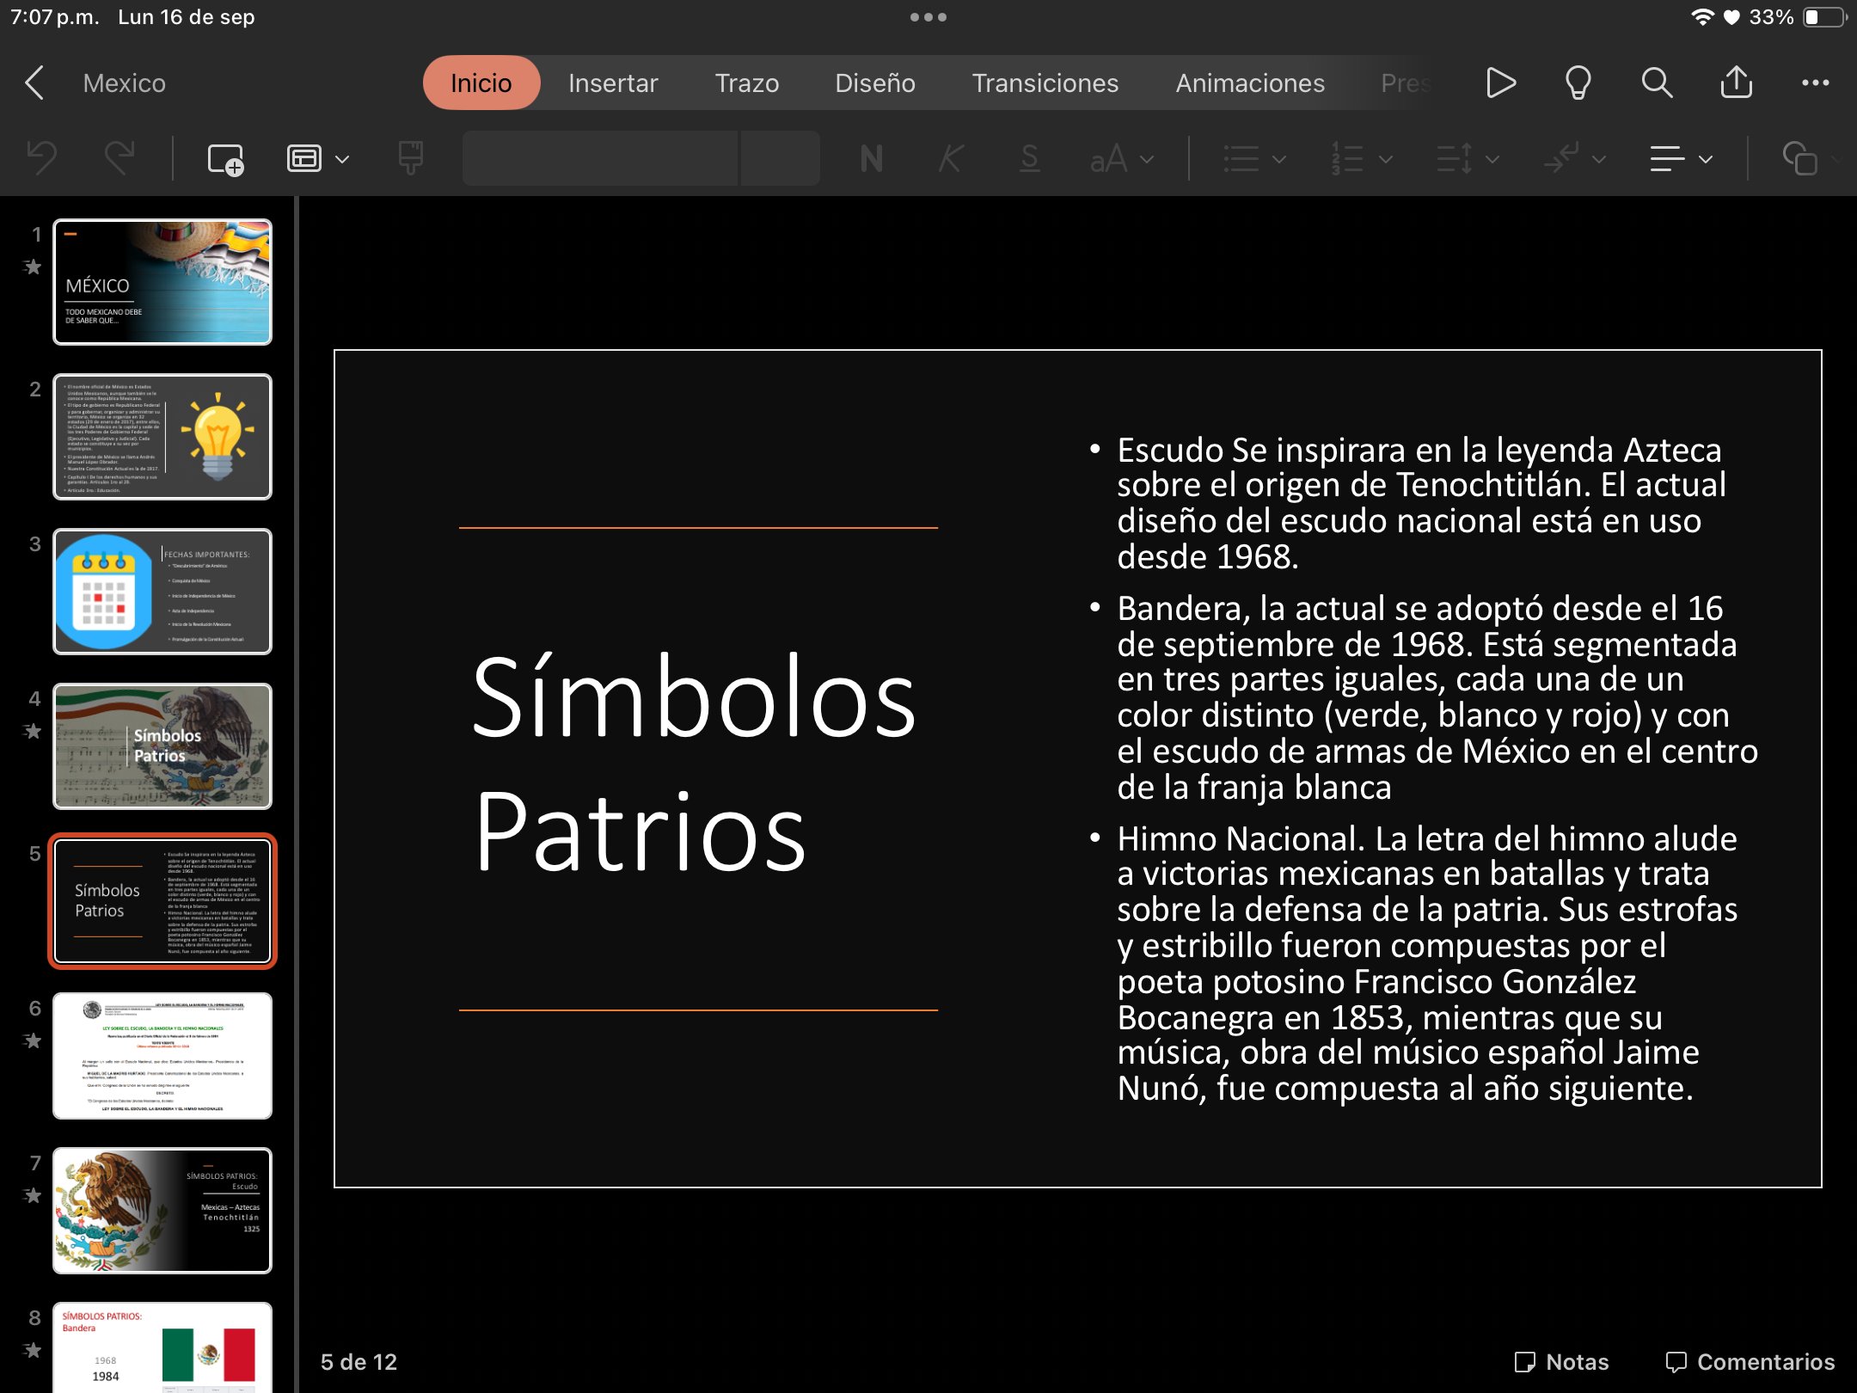1857x1393 pixels.
Task: Switch to the Animaciones tab
Action: click(1250, 83)
